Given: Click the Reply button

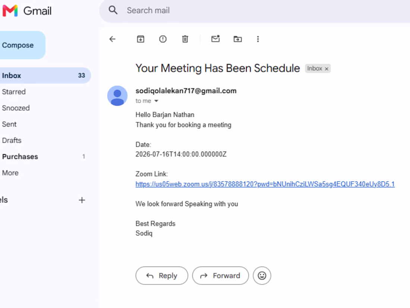Looking at the screenshot, I should pos(162,276).
